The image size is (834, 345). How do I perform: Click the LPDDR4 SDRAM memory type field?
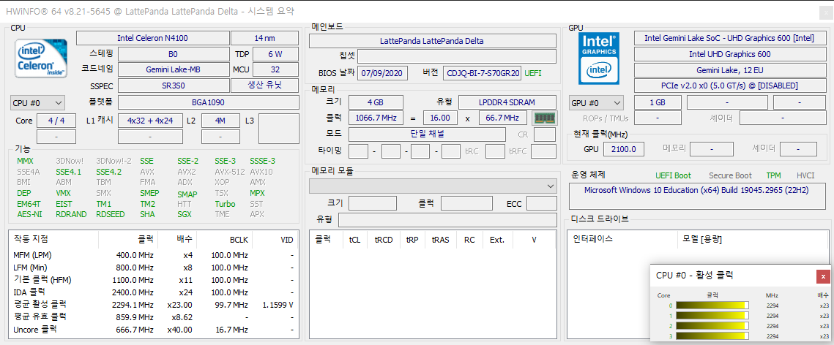(507, 102)
